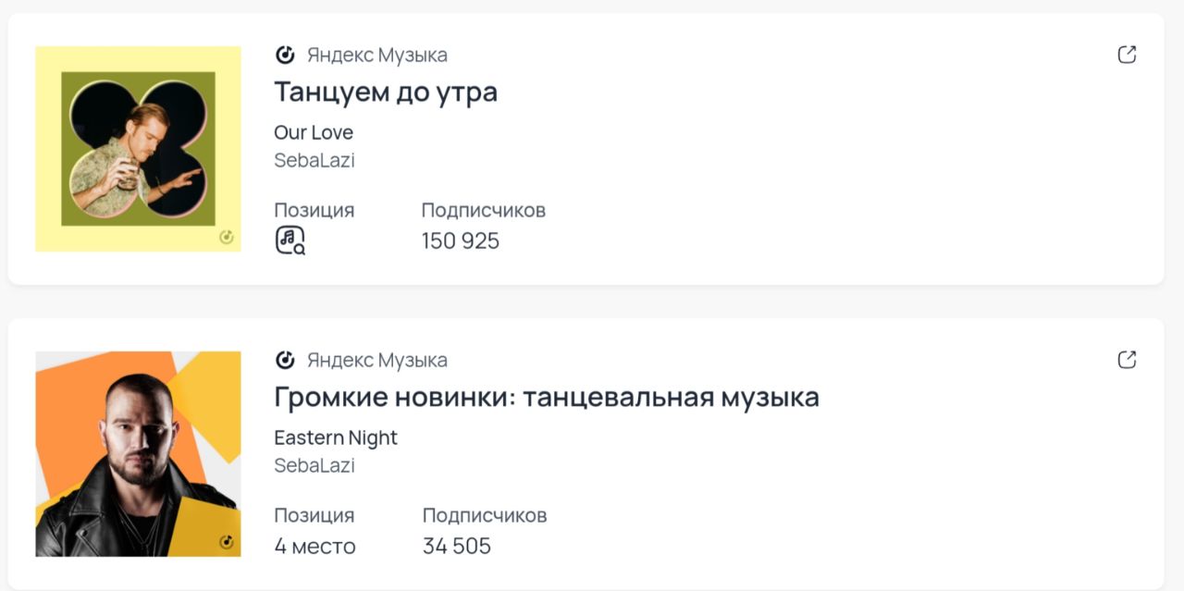
Task: Click Яндекс Музыка logo in "Танцуем до утра" card
Action: click(285, 55)
